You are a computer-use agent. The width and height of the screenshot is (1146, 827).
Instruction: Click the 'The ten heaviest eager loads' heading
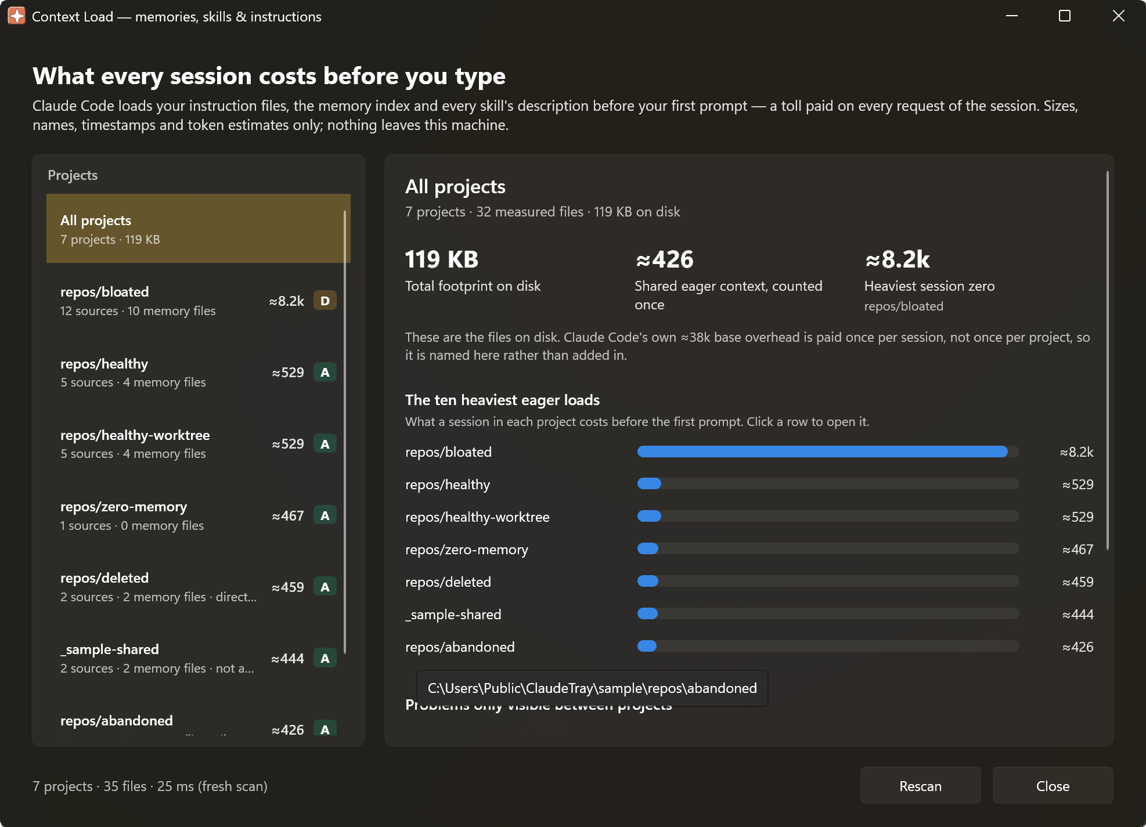pyautogui.click(x=503, y=400)
